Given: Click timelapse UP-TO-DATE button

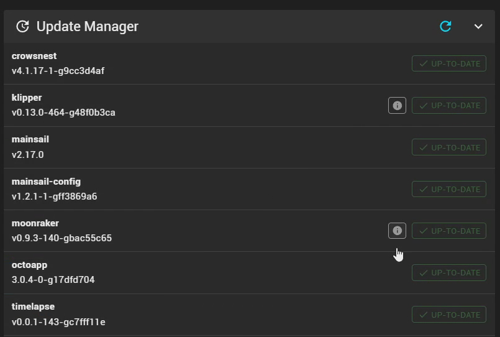Looking at the screenshot, I should [448, 315].
